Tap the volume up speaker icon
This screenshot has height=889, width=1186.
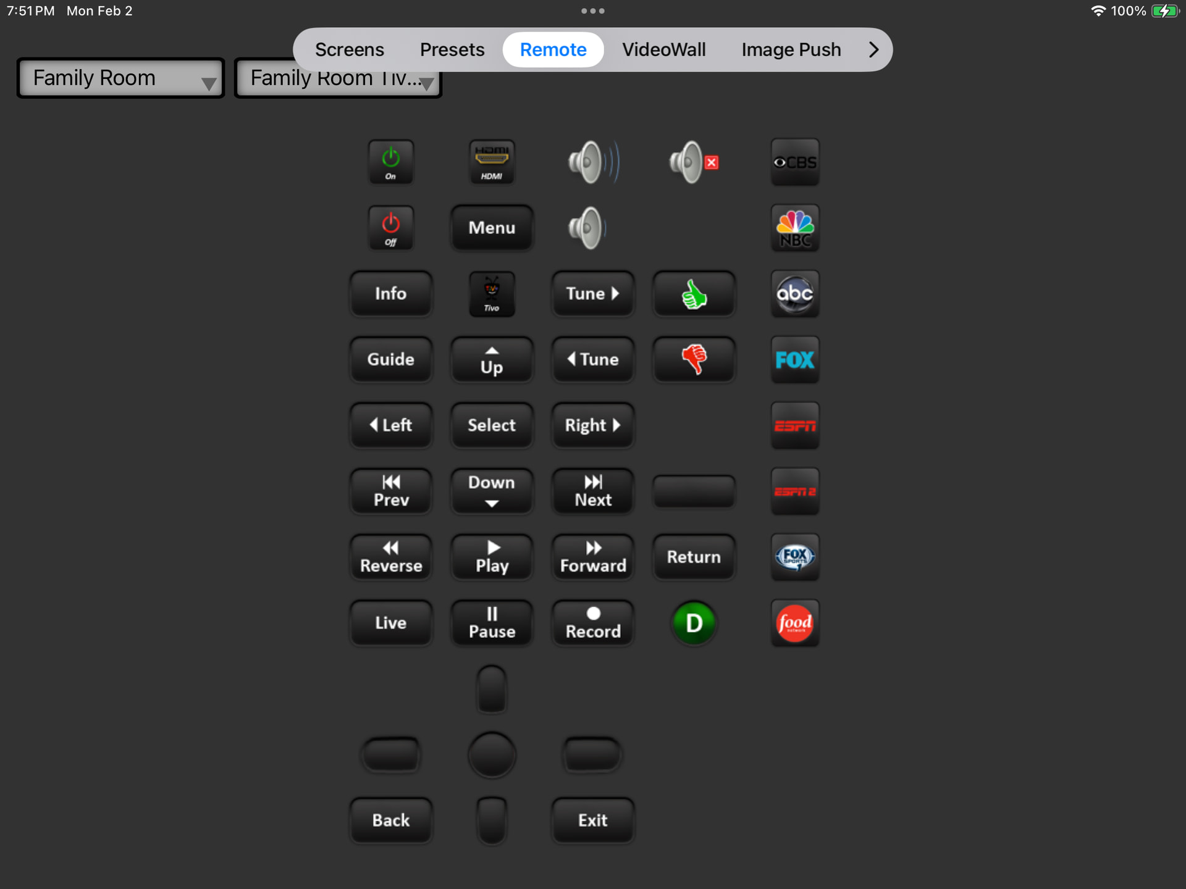[592, 162]
